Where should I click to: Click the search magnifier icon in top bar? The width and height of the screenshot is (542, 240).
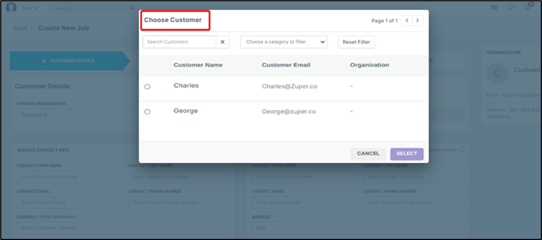tap(132, 8)
